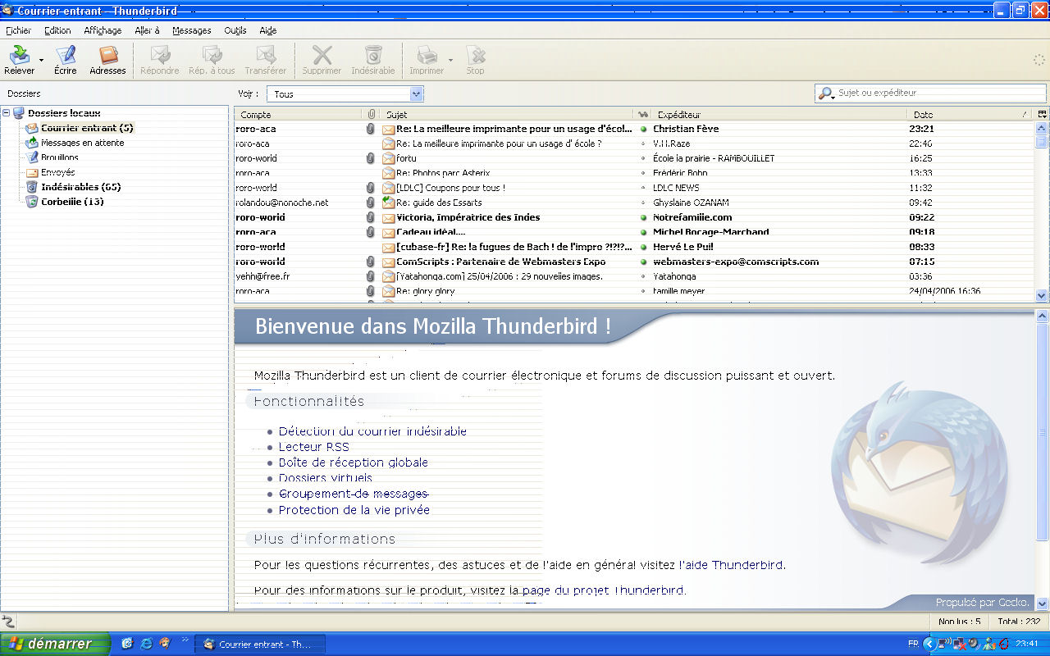Toggle read dot on V.H.Raze message
Viewport: 1050px width, 656px height.
coord(644,143)
